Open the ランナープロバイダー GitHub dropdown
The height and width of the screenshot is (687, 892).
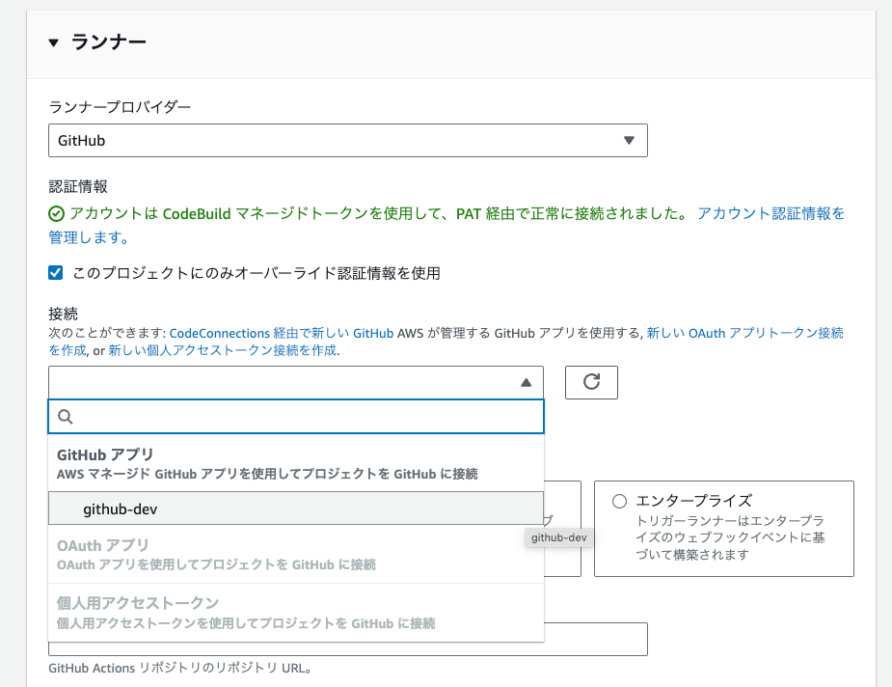coord(347,140)
